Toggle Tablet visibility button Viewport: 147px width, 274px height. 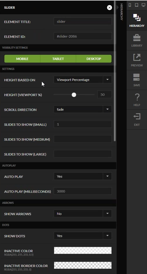58,59
